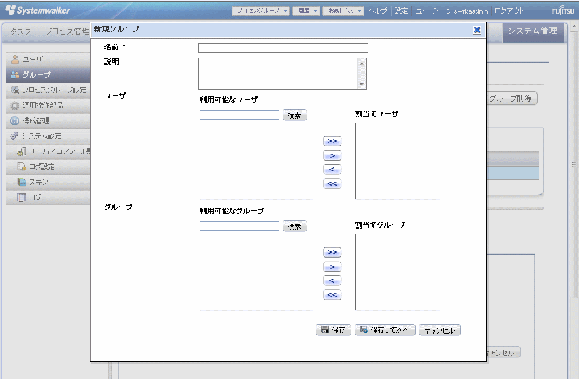This screenshot has height=379, width=579.
Task: Click the 名前 name input field
Action: coord(283,48)
